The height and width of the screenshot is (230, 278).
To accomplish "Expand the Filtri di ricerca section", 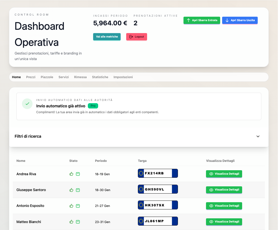I will 258,136.
